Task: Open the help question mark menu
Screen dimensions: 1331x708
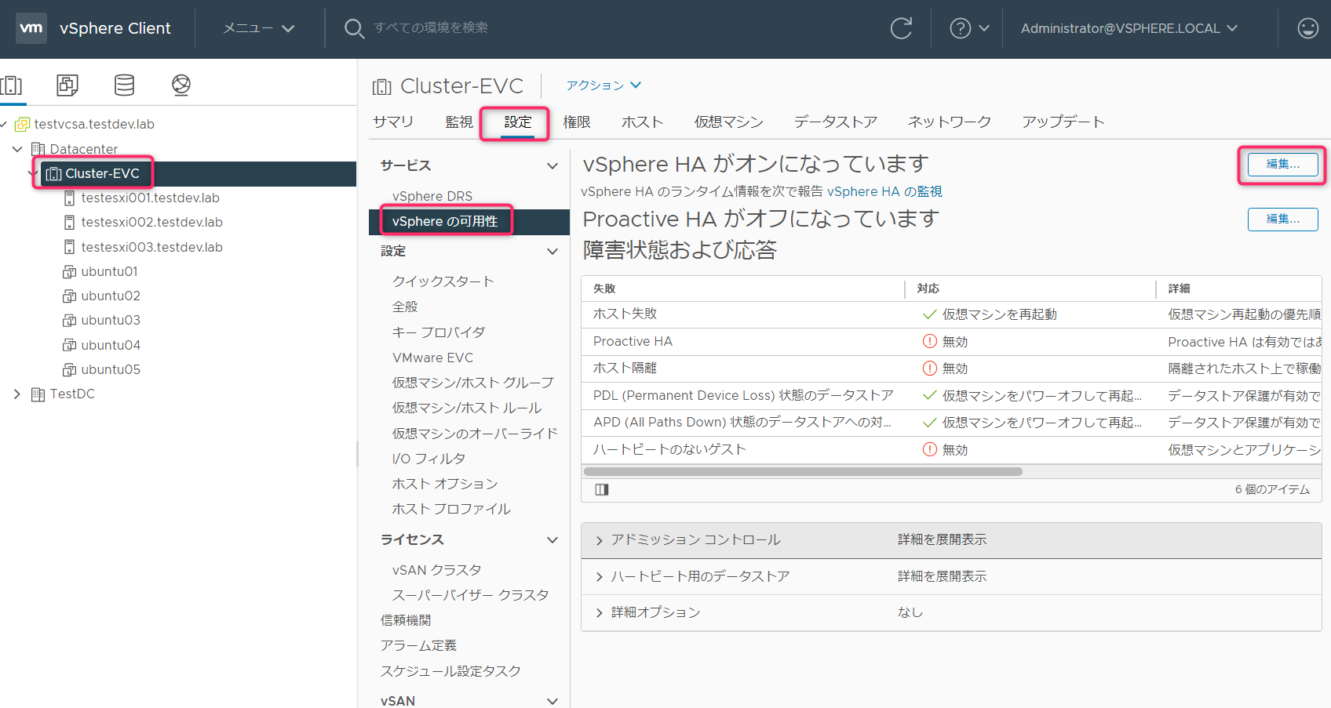Action: [969, 28]
